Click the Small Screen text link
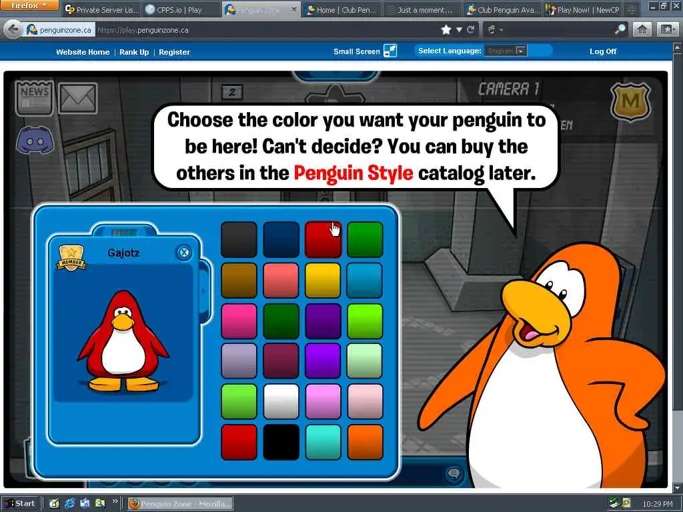The width and height of the screenshot is (683, 512). tap(357, 51)
